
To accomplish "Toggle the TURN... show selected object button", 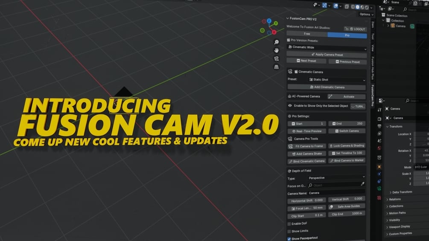I will [x=358, y=106].
